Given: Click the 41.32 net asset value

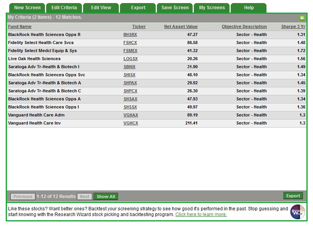Looking at the screenshot, I should [192, 51].
